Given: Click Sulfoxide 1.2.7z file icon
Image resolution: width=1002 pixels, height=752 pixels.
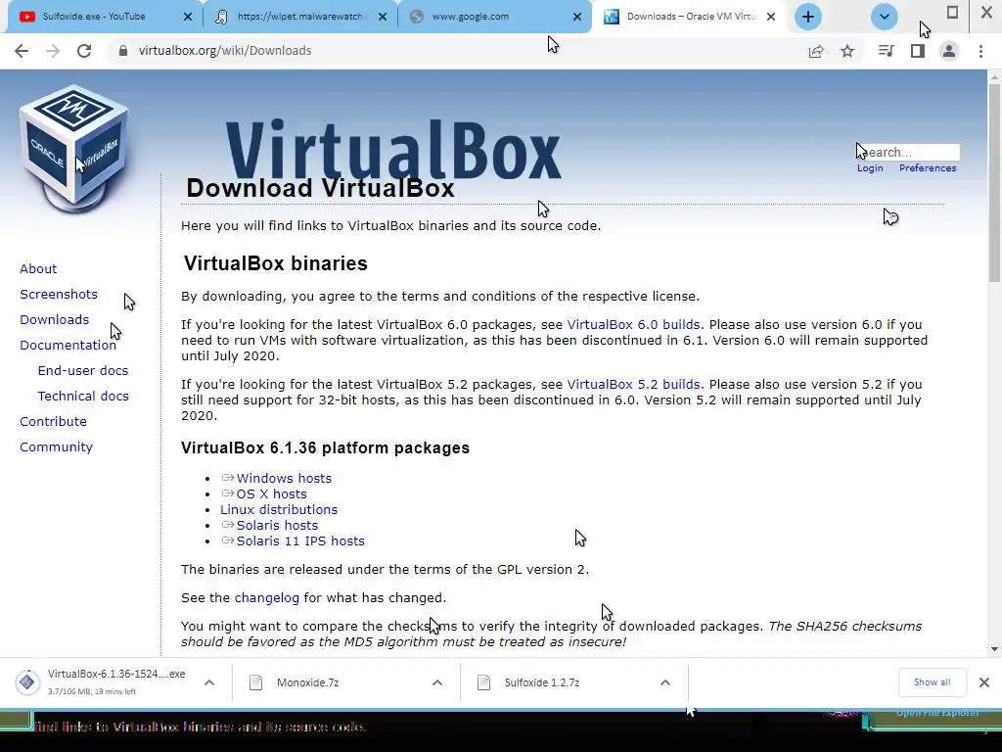Looking at the screenshot, I should [483, 682].
